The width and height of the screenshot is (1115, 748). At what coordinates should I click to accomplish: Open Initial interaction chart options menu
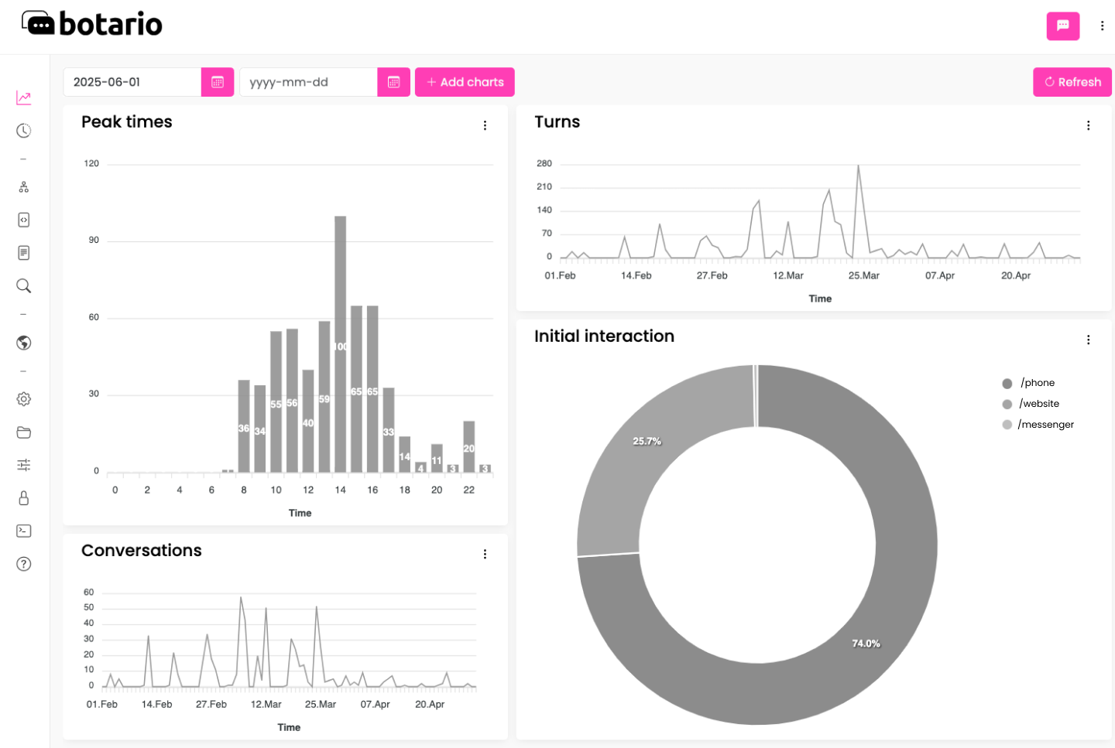pyautogui.click(x=1088, y=340)
